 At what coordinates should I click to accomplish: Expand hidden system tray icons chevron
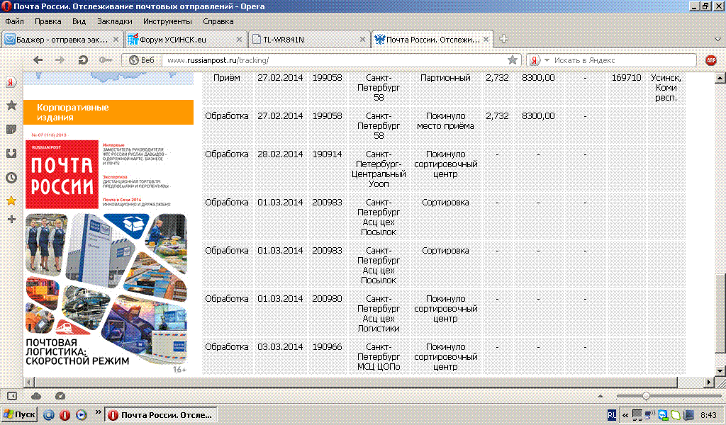[625, 414]
